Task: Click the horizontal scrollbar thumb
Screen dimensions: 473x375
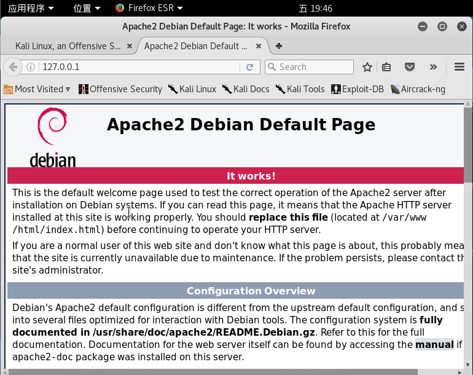Action: (213, 373)
